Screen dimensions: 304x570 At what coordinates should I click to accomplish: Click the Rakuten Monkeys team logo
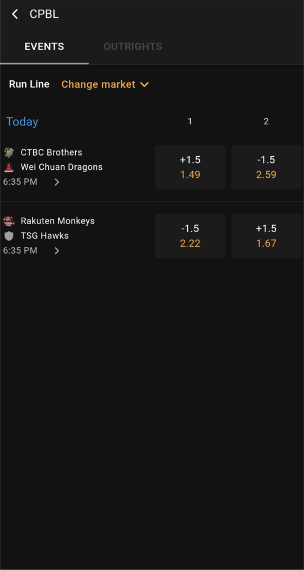(9, 221)
